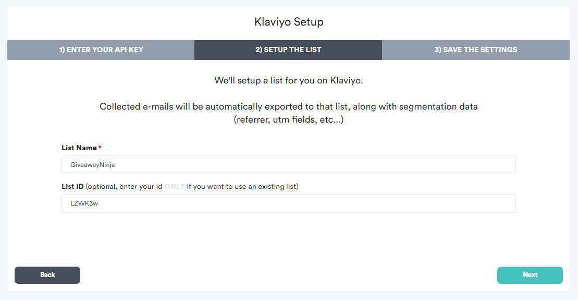The image size is (578, 300).
Task: Click the word Klaviyo in the intro sentence
Action: click(x=345, y=80)
